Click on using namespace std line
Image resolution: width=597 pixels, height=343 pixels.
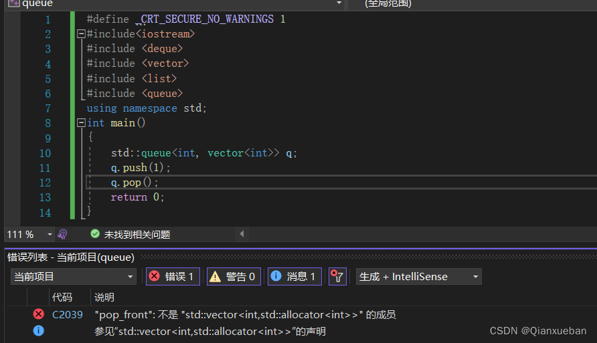coord(147,108)
